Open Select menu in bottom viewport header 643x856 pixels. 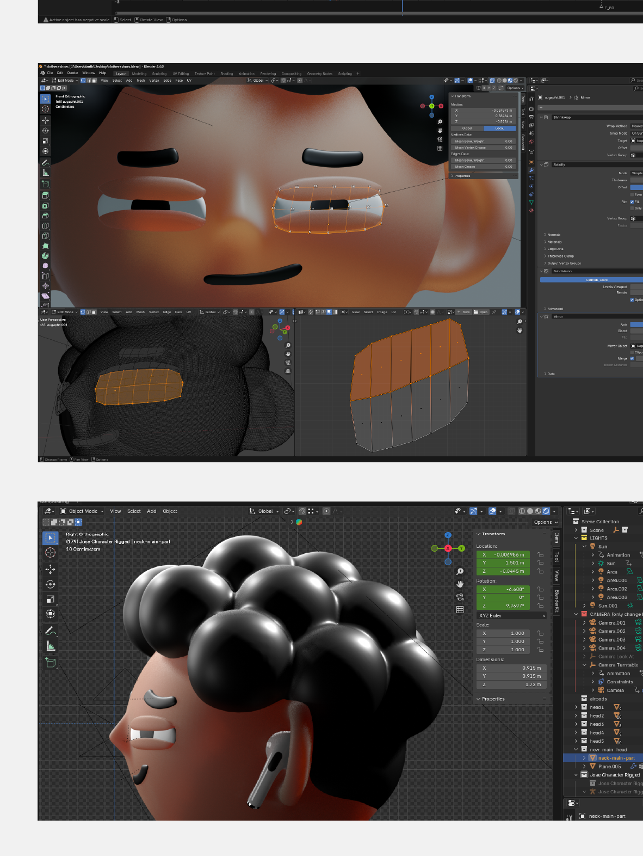point(134,511)
